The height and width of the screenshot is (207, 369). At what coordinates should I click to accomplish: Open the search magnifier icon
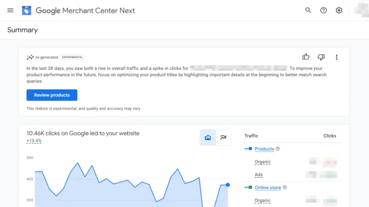coord(308,10)
